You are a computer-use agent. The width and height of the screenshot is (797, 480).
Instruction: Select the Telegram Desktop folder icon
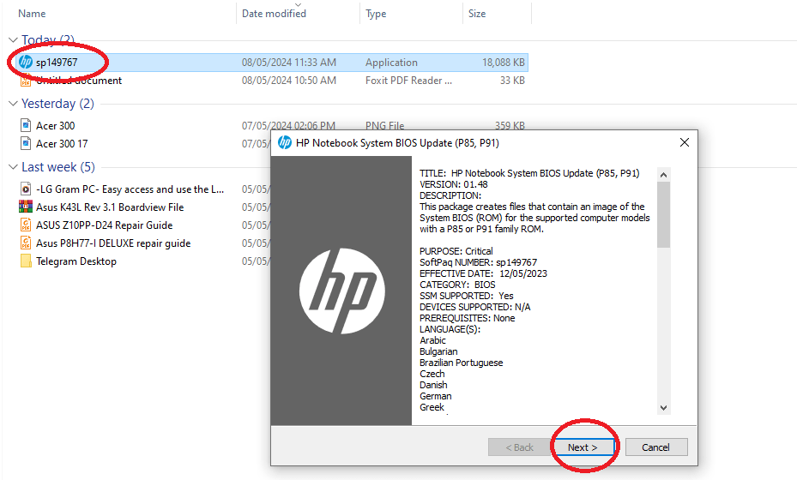pos(26,261)
